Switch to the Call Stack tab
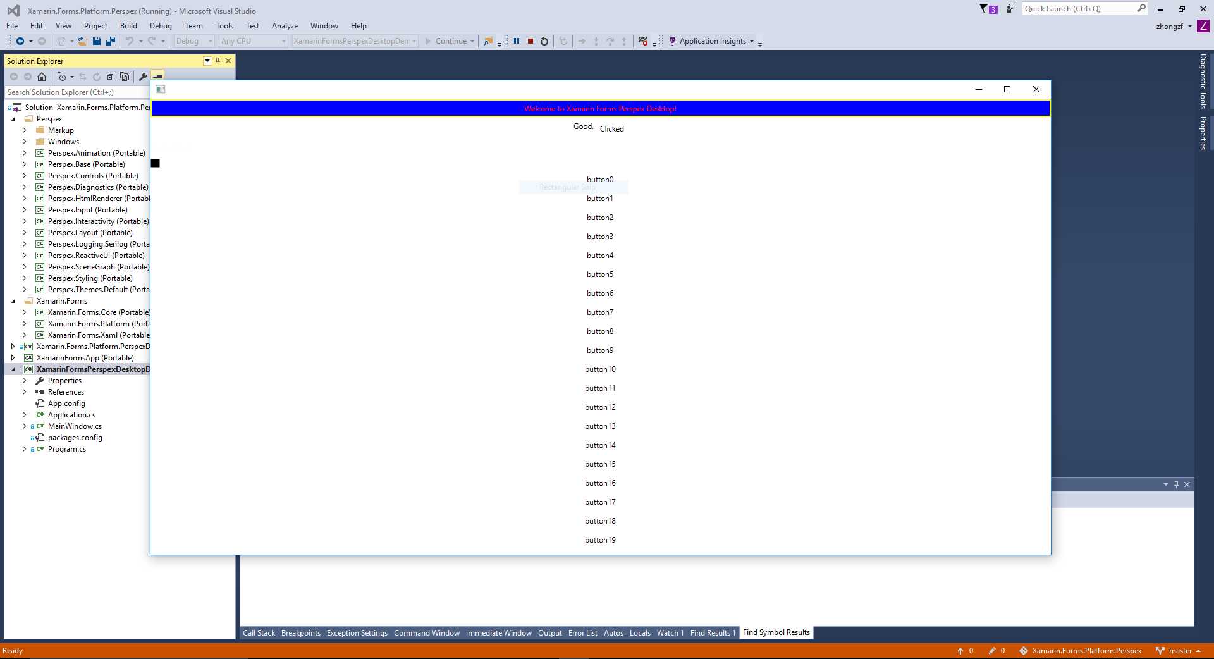Image resolution: width=1214 pixels, height=659 pixels. coord(259,633)
